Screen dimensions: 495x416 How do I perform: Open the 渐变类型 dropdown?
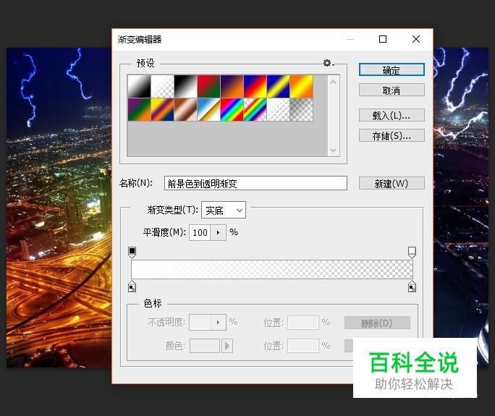pos(224,211)
